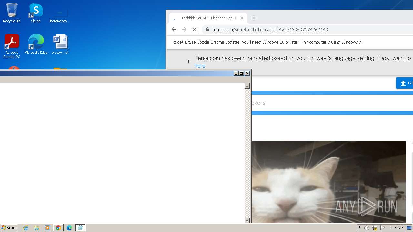Click the scroll up arrow in the blank window

tap(247, 86)
